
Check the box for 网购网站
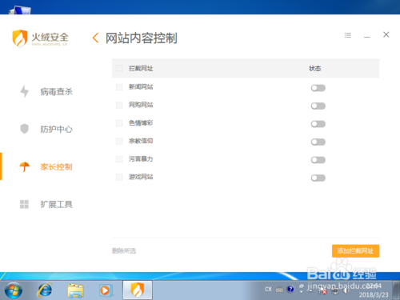[x=119, y=105]
